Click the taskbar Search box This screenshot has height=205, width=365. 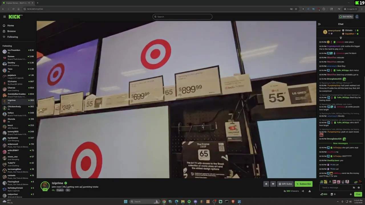point(144,202)
